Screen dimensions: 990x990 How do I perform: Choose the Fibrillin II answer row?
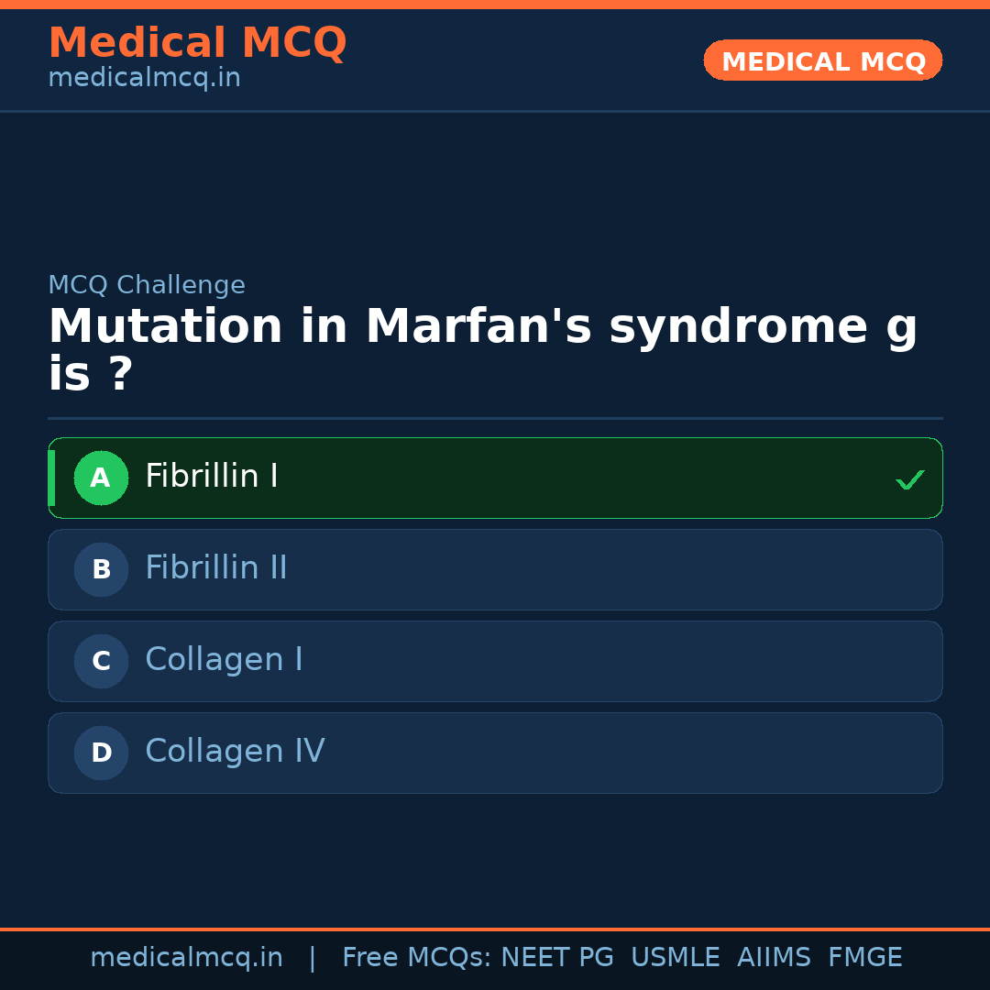click(495, 569)
